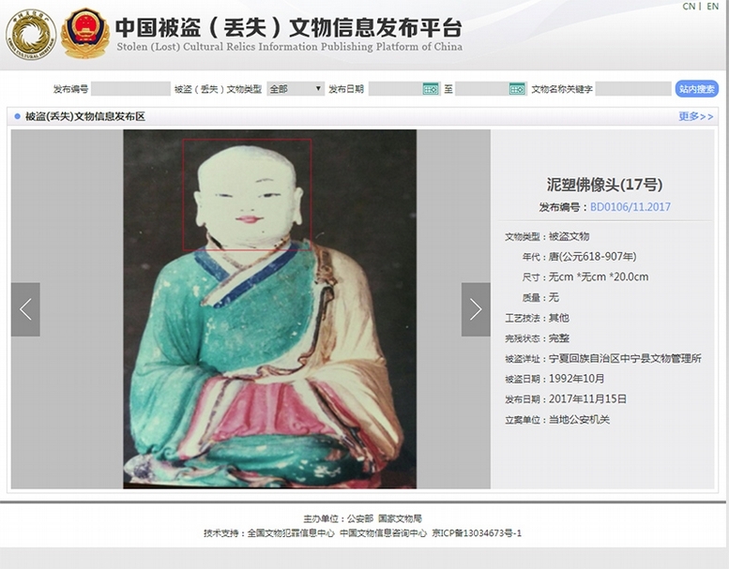This screenshot has width=729, height=569.
Task: Advance to the next relic image arrow
Action: [476, 309]
